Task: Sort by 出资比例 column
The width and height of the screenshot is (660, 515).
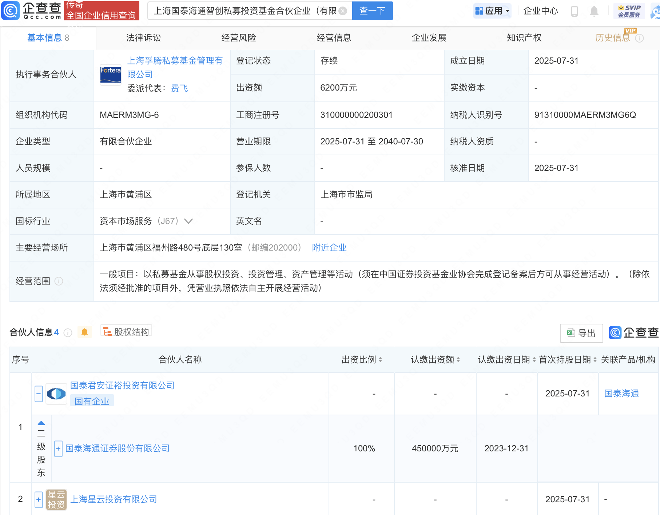Action: pos(380,360)
